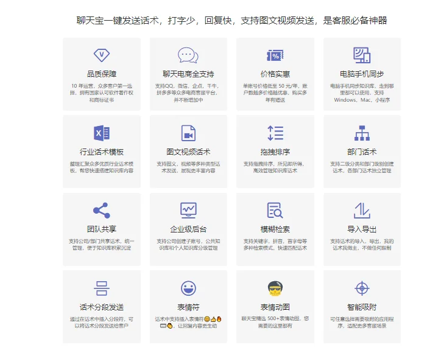Screen dimensions: 441x353
Task: Click the sort arrows list icon above 拖拽排序
Action: [275, 133]
